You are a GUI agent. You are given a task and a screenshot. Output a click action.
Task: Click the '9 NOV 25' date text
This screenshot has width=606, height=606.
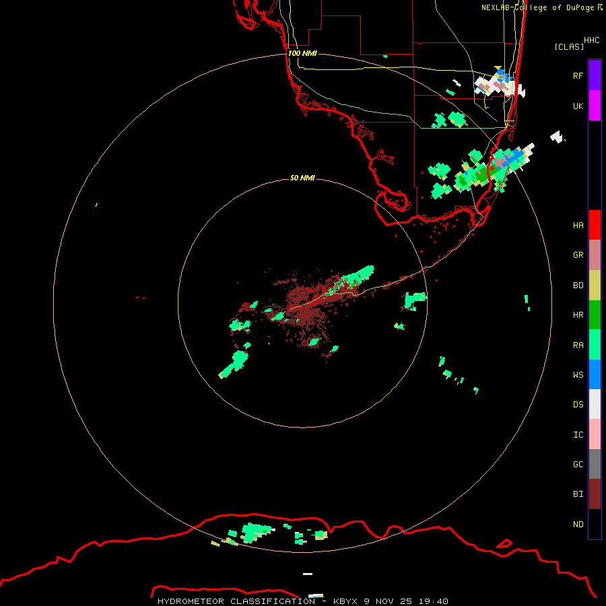pyautogui.click(x=389, y=601)
